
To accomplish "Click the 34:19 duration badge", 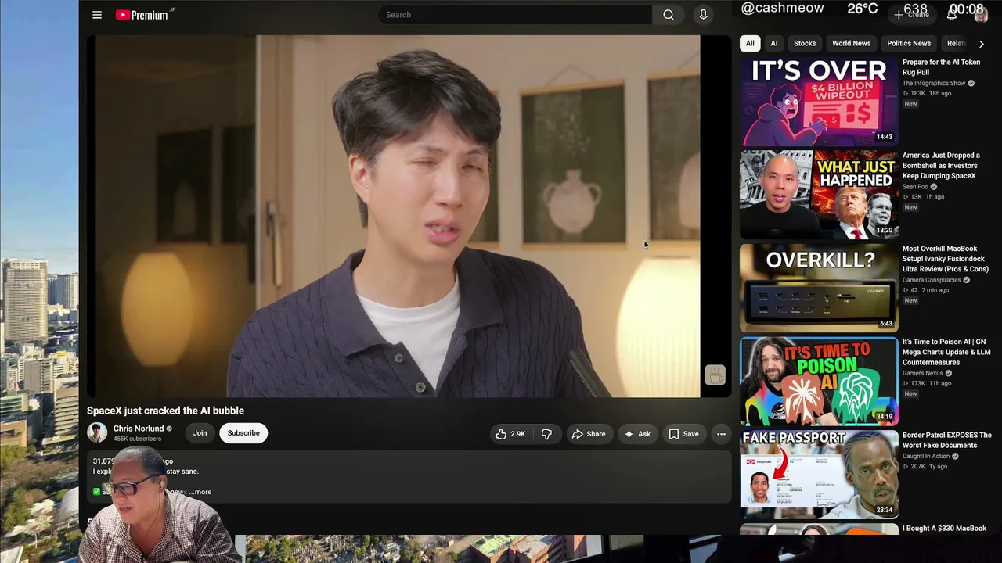I will click(x=885, y=416).
